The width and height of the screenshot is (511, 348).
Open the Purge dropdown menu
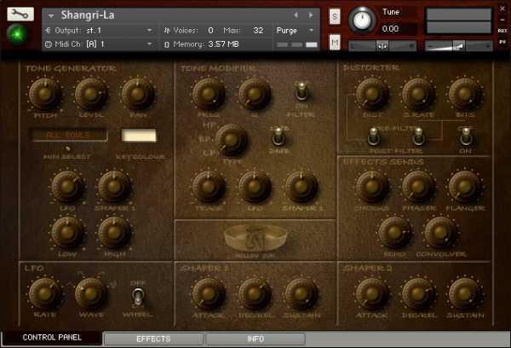[x=296, y=31]
